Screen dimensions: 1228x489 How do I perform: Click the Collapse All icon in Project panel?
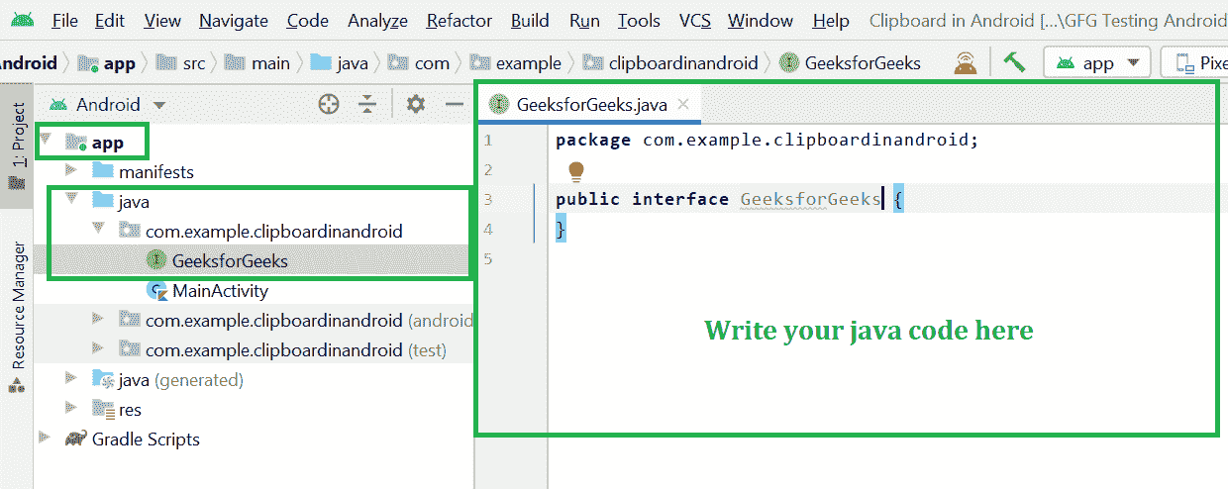tap(367, 104)
